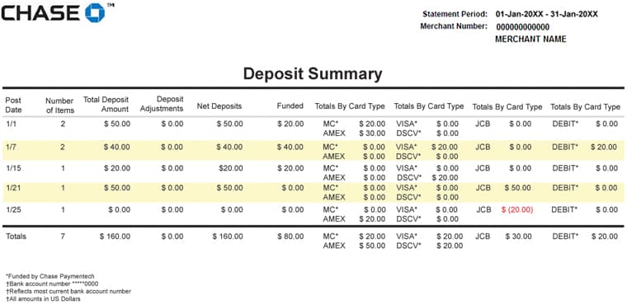Click the Statement Period date range
The image size is (627, 305).
coord(547,14)
